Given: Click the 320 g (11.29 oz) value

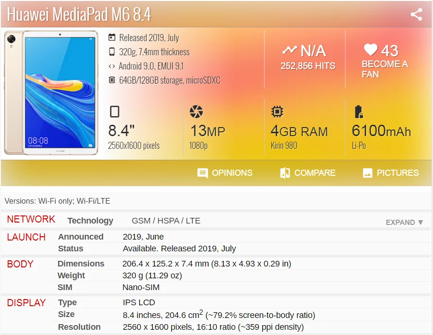Looking at the screenshot, I should pos(152,276).
